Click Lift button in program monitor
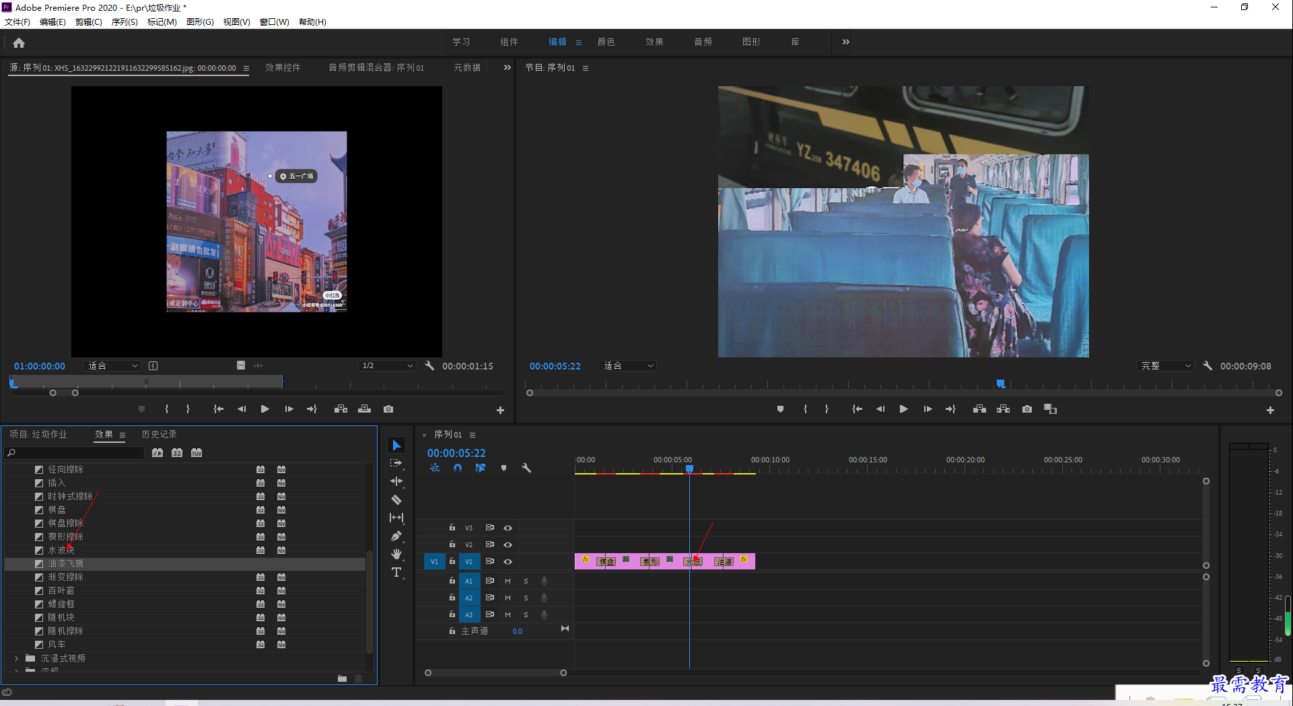The height and width of the screenshot is (706, 1293). pos(979,409)
